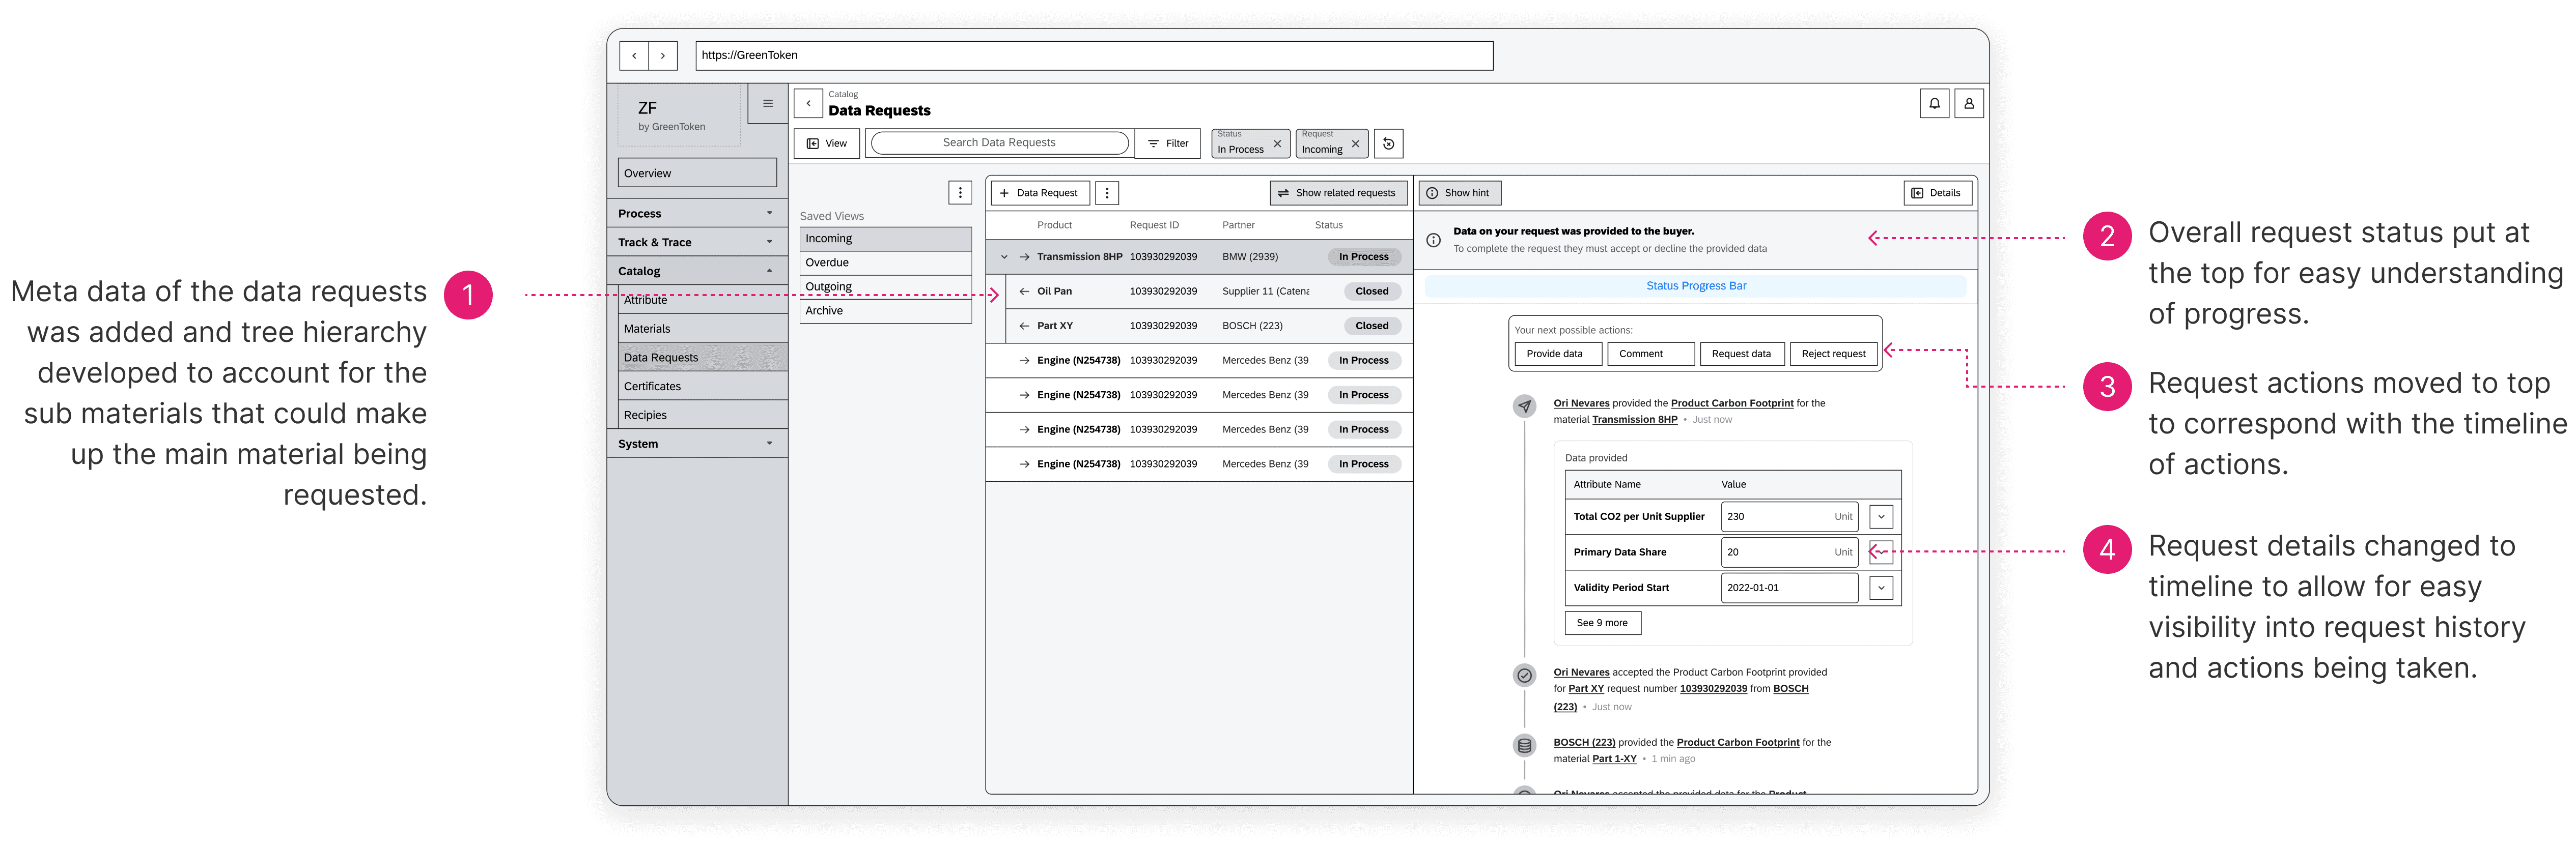
Task: Click the Part XY row arrow icon
Action: point(1024,326)
